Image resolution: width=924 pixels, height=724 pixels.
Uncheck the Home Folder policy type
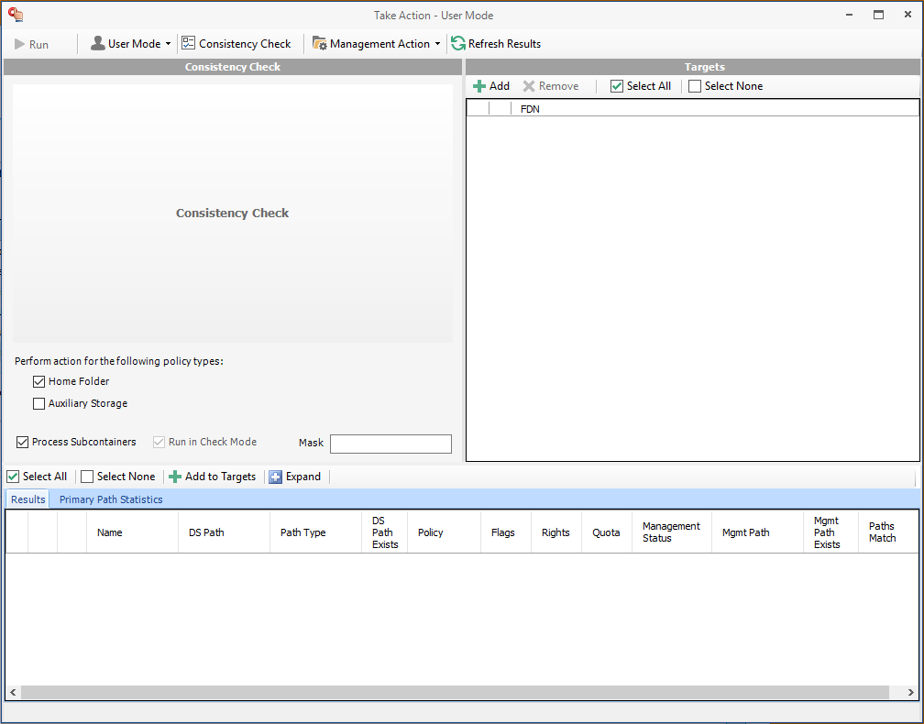pos(38,382)
